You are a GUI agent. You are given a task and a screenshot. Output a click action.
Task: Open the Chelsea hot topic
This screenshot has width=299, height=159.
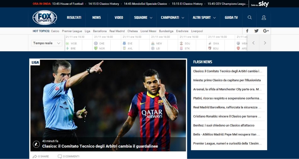133,31
